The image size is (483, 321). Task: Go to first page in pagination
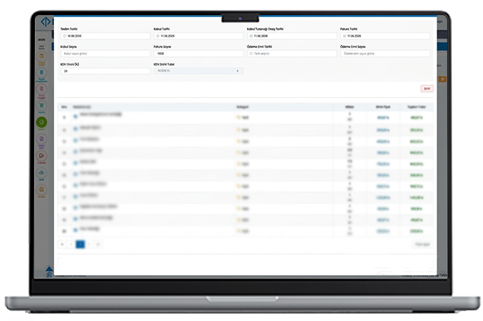(x=62, y=244)
